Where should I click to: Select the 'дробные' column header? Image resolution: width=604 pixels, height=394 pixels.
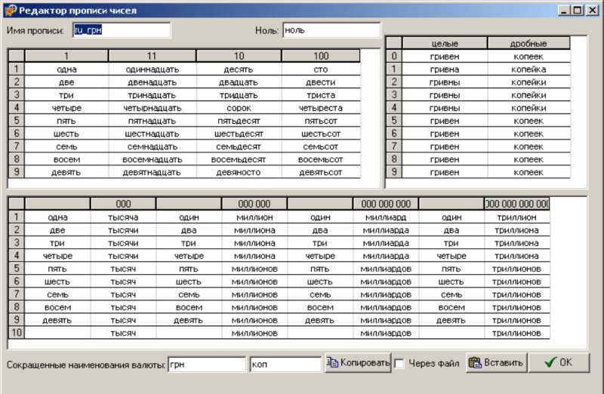(528, 44)
